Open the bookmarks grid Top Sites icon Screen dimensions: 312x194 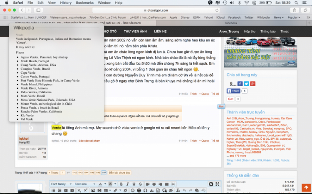(5, 17)
